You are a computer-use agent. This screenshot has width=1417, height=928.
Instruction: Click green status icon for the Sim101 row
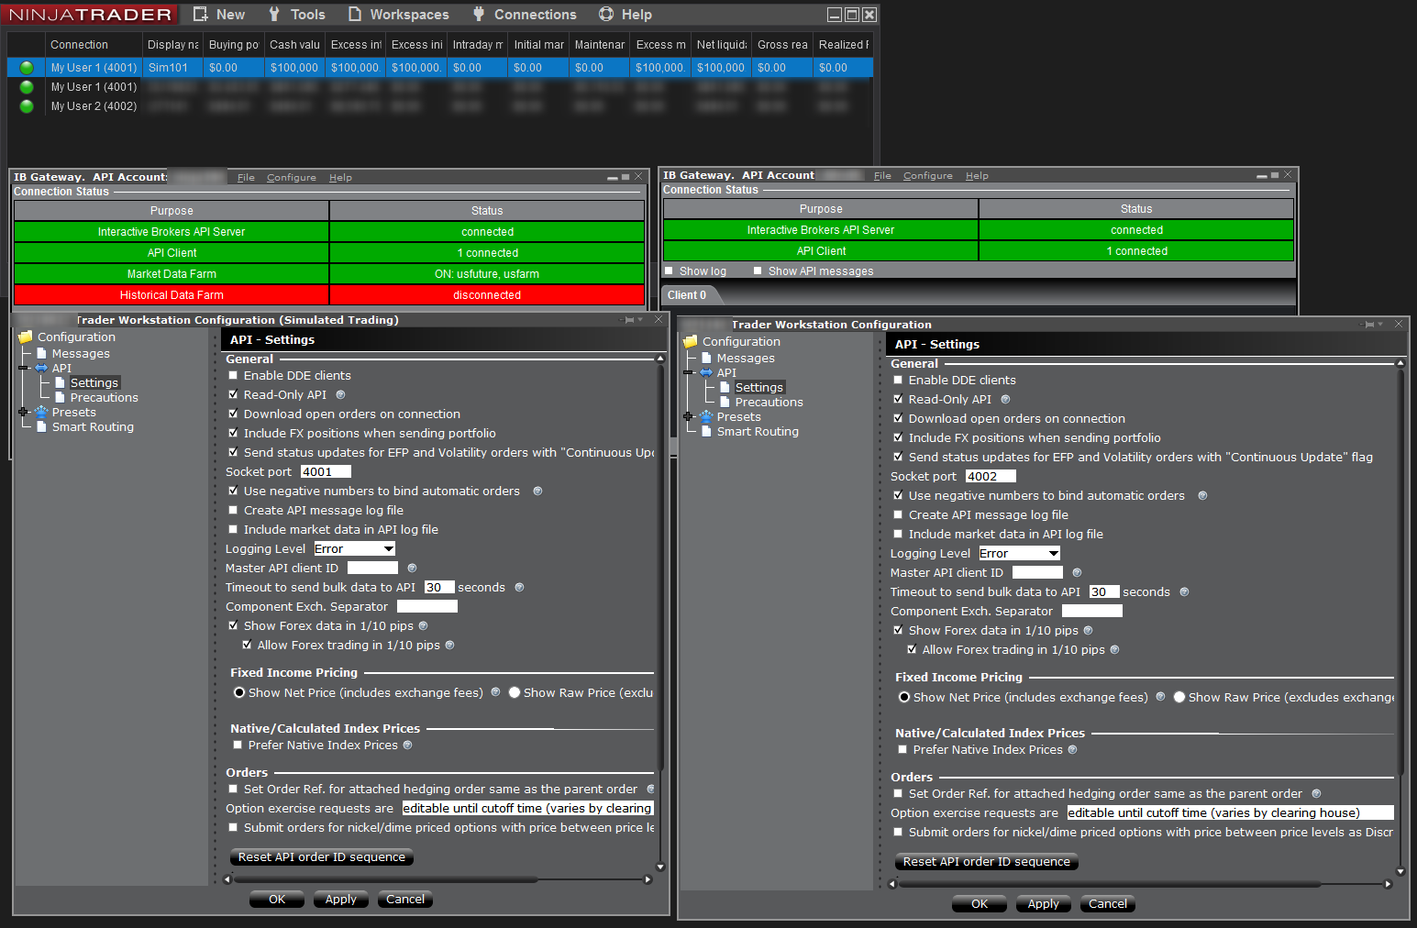(x=27, y=68)
